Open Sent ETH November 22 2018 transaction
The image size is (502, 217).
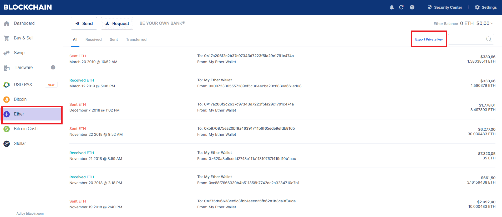coord(282,132)
